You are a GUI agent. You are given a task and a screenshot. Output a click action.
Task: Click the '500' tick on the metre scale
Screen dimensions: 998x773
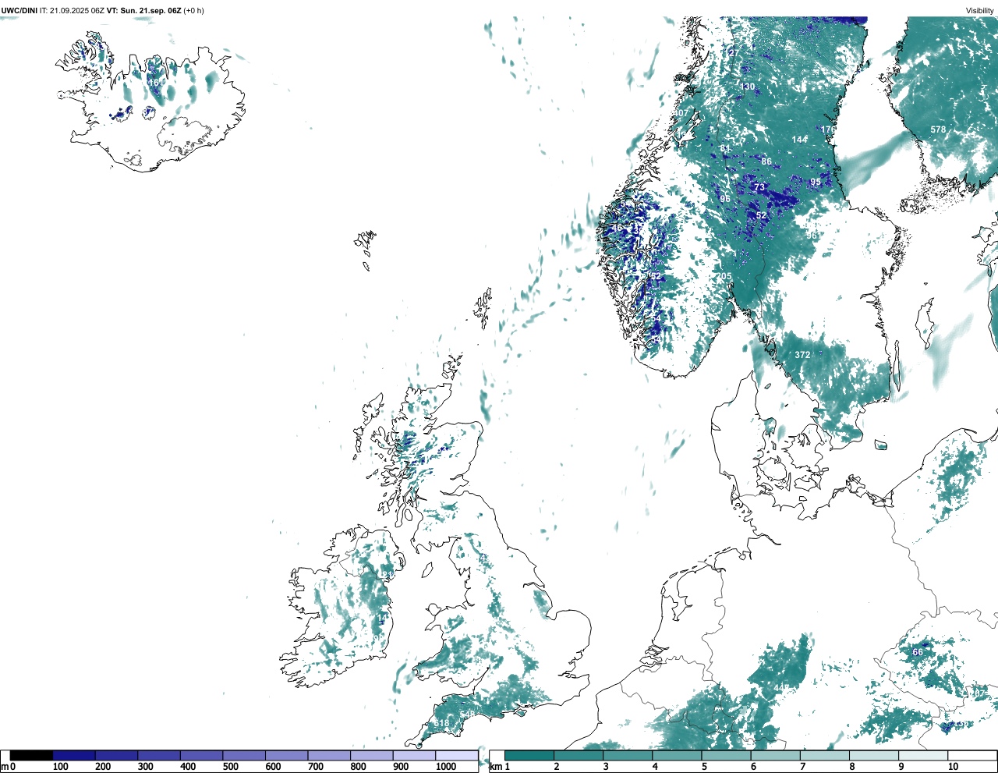[x=230, y=767]
